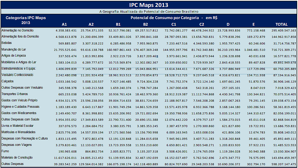Click total value 45.892.449.111
This screenshot has width=298, height=168.
tap(285, 139)
